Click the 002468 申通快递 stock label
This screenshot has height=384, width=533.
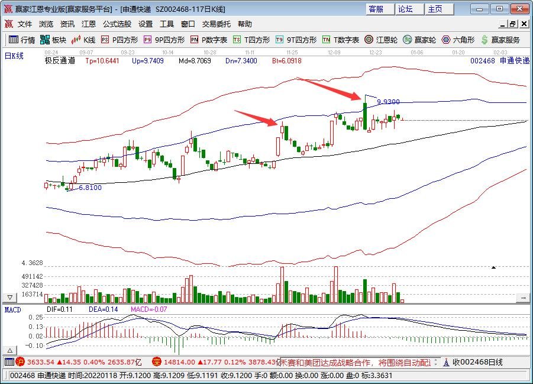click(500, 61)
